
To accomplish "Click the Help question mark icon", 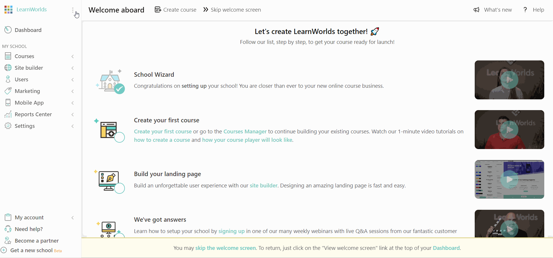I will pyautogui.click(x=525, y=9).
